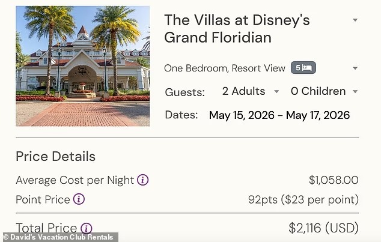Viewport: 381px width, 242px height.
Task: Click the $1,058.00 nightly cost amount
Action: point(333,180)
